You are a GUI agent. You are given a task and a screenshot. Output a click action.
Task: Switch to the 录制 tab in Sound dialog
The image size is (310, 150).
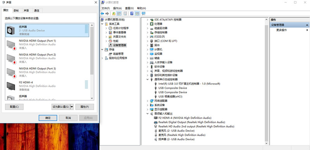(x=16, y=11)
